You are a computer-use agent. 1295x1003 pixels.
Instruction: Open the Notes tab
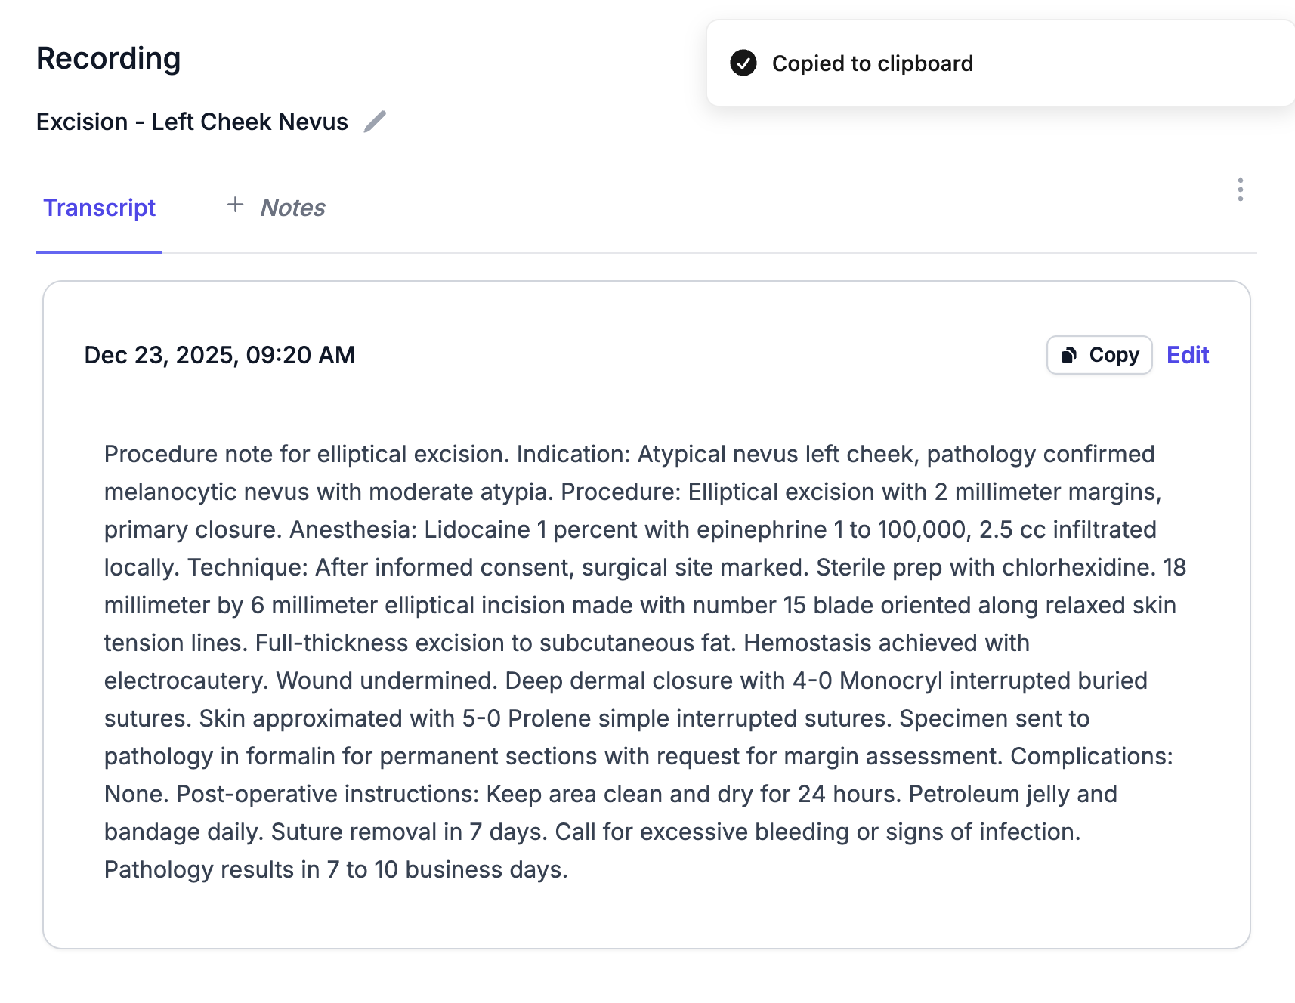point(292,208)
